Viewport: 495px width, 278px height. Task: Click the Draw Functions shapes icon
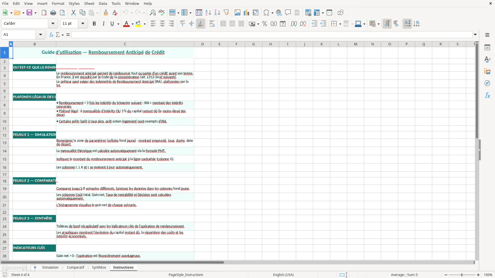pyautogui.click(x=340, y=13)
